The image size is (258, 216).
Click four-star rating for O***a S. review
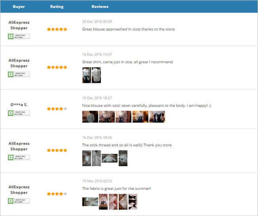click(57, 108)
